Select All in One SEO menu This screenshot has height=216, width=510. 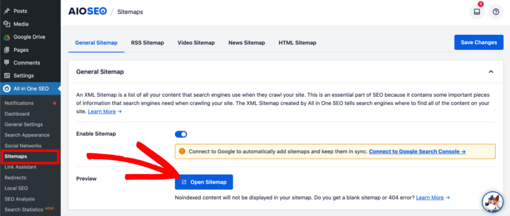[x=30, y=88]
